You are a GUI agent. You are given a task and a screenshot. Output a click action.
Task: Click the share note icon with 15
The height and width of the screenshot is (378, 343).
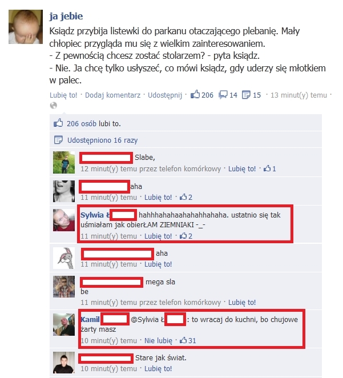[x=246, y=95]
